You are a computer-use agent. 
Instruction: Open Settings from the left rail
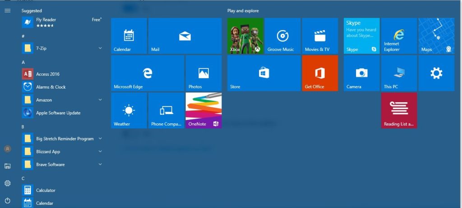coord(8,183)
